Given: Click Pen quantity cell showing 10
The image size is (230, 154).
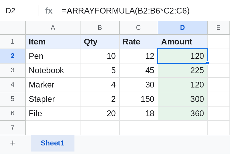Looking at the screenshot, I should pyautogui.click(x=100, y=56).
